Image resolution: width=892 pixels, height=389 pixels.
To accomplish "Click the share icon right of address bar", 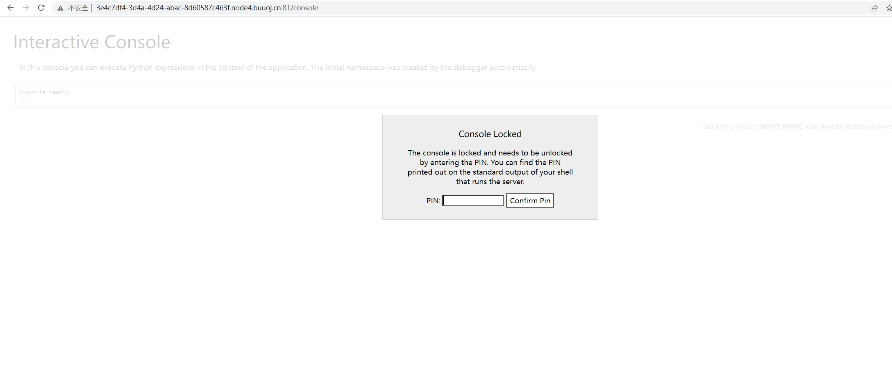I will 874,8.
